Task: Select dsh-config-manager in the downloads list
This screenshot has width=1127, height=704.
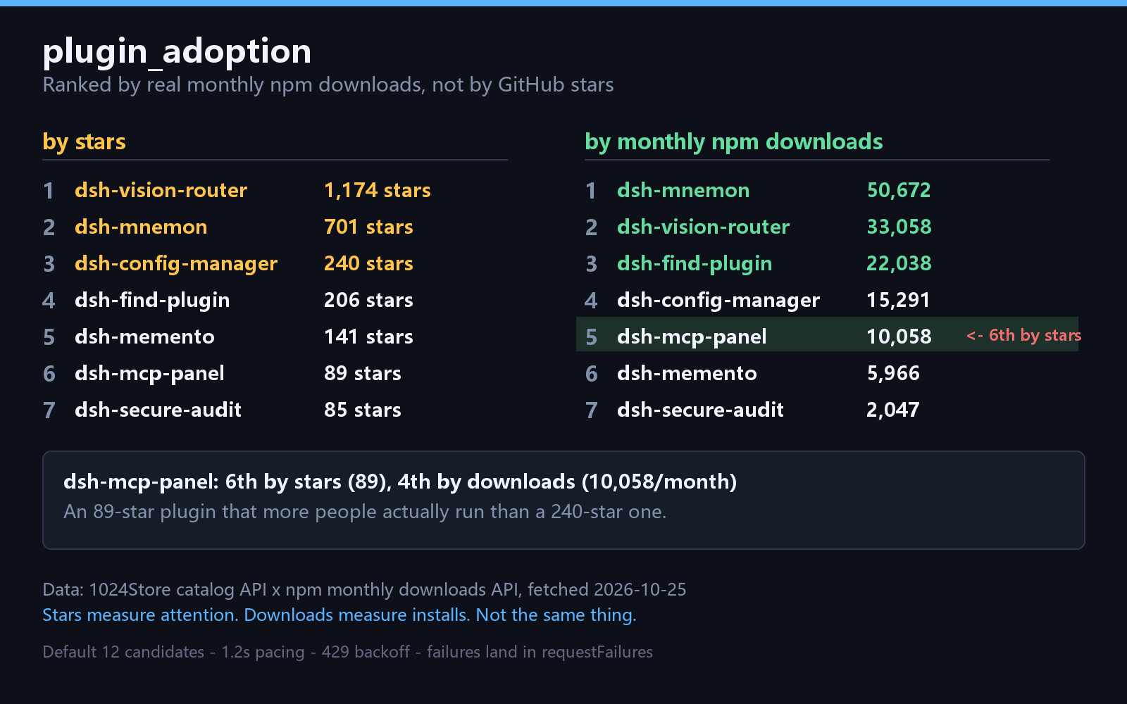Action: (718, 300)
